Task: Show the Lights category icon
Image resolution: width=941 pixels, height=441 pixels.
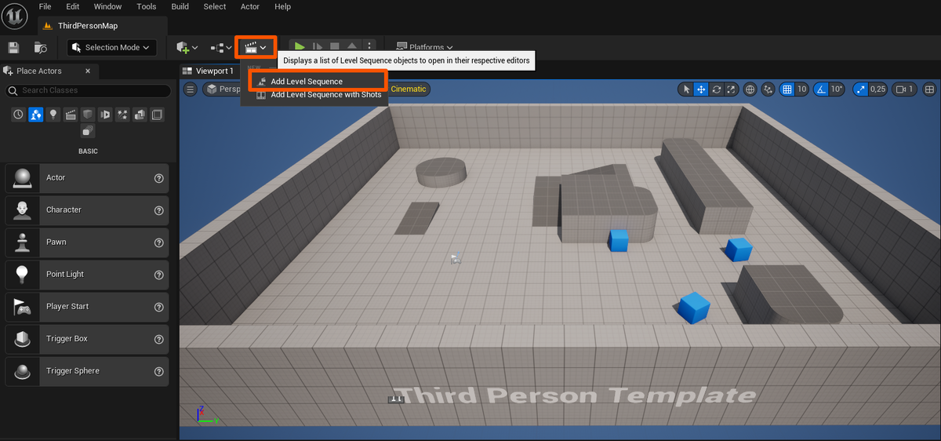Action: click(53, 115)
